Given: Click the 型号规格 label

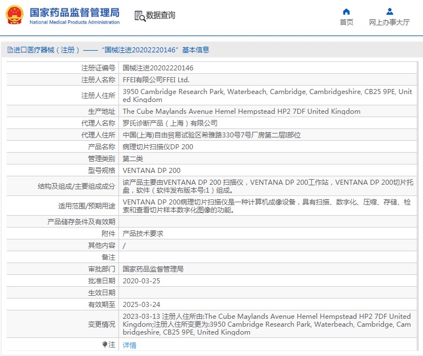Looking at the screenshot, I should pos(102,171).
